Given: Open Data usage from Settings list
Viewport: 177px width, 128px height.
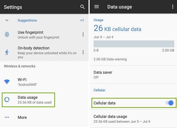Looking at the screenshot, I should point(28,100).
